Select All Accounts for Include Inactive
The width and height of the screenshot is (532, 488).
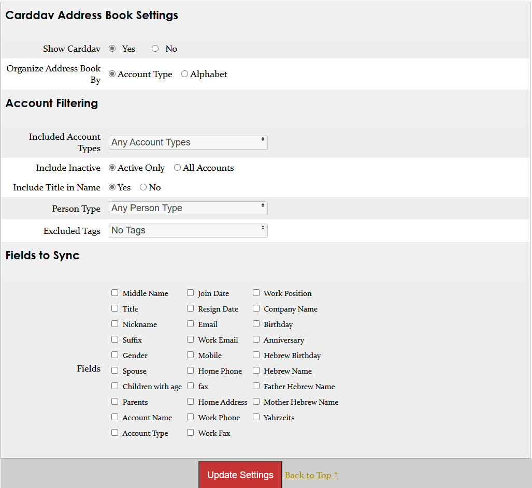pyautogui.click(x=177, y=167)
